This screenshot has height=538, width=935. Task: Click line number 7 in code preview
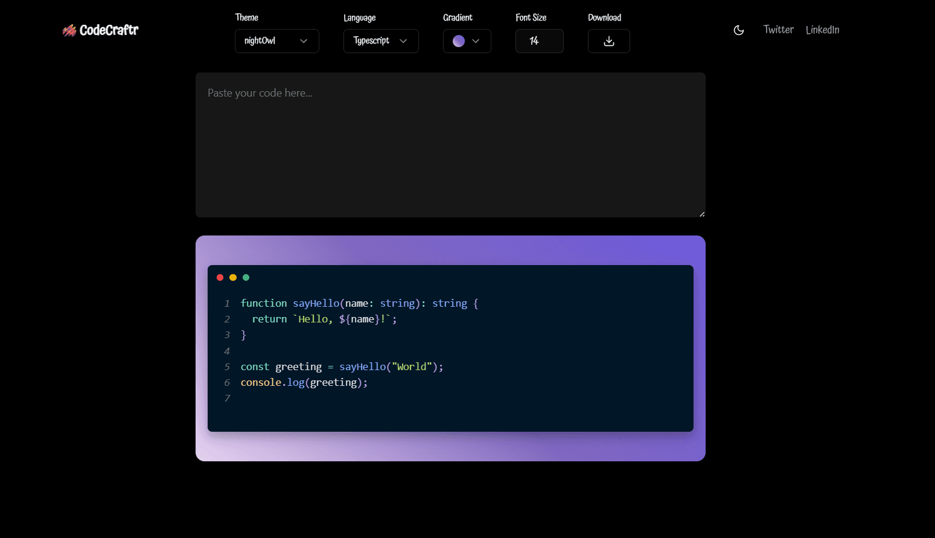227,399
